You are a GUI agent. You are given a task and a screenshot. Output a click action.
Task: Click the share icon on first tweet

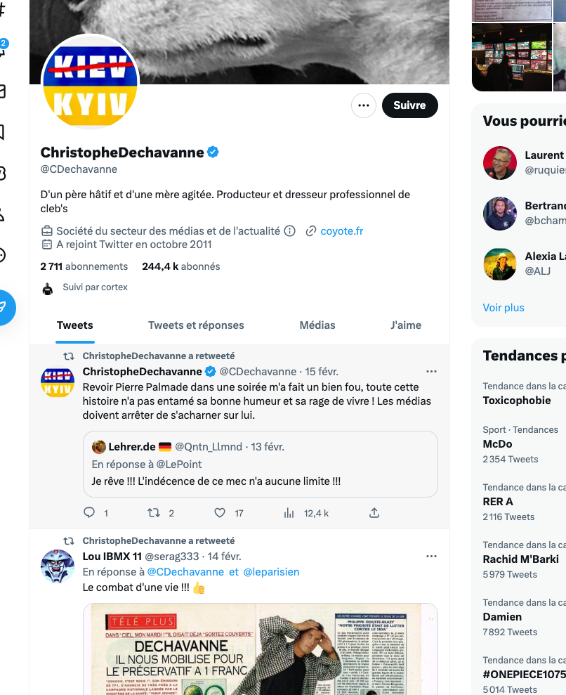pyautogui.click(x=374, y=513)
